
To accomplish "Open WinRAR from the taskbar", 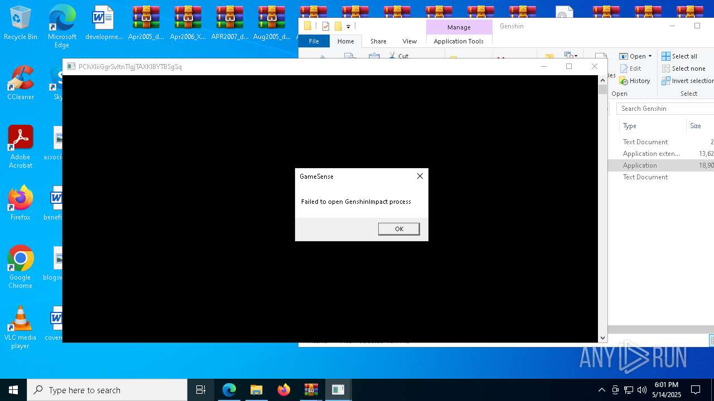I will click(x=311, y=390).
